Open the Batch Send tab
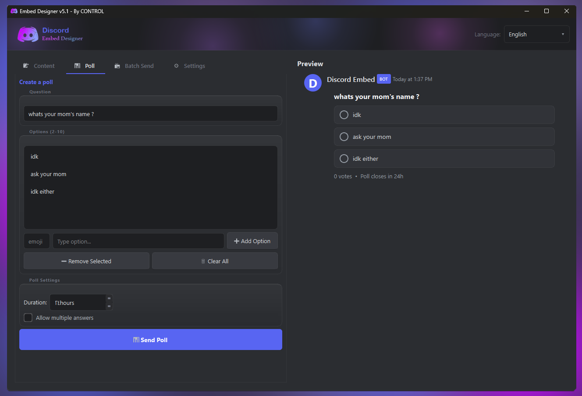The image size is (582, 396). [x=134, y=66]
